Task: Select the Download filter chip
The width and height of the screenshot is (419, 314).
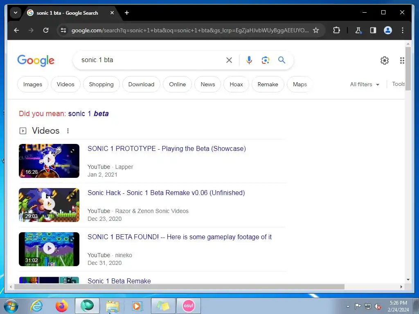Action: (141, 84)
